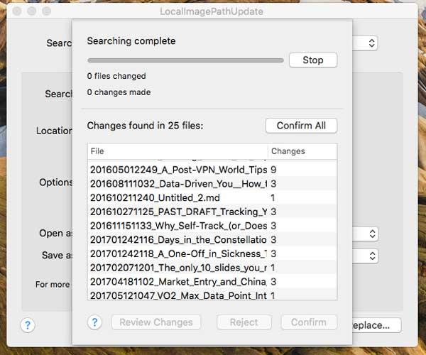Click the help button in the search sheet
This screenshot has height=355, width=426.
[x=95, y=322]
